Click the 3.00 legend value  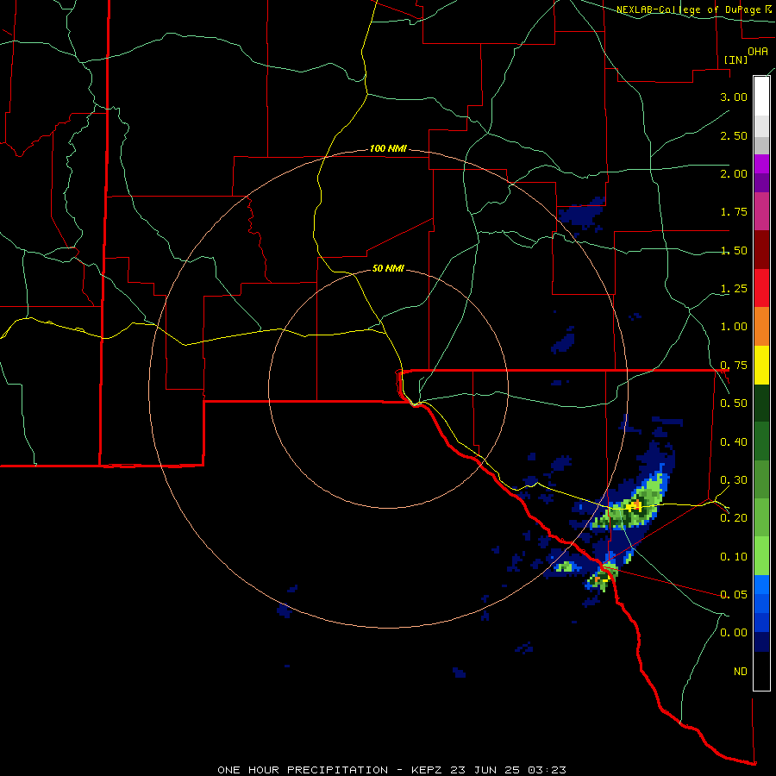(734, 97)
